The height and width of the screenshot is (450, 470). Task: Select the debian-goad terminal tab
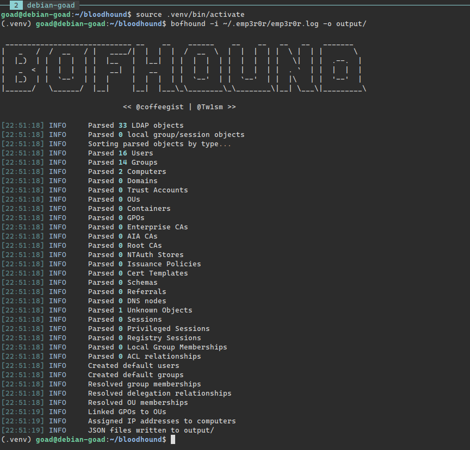tap(51, 5)
